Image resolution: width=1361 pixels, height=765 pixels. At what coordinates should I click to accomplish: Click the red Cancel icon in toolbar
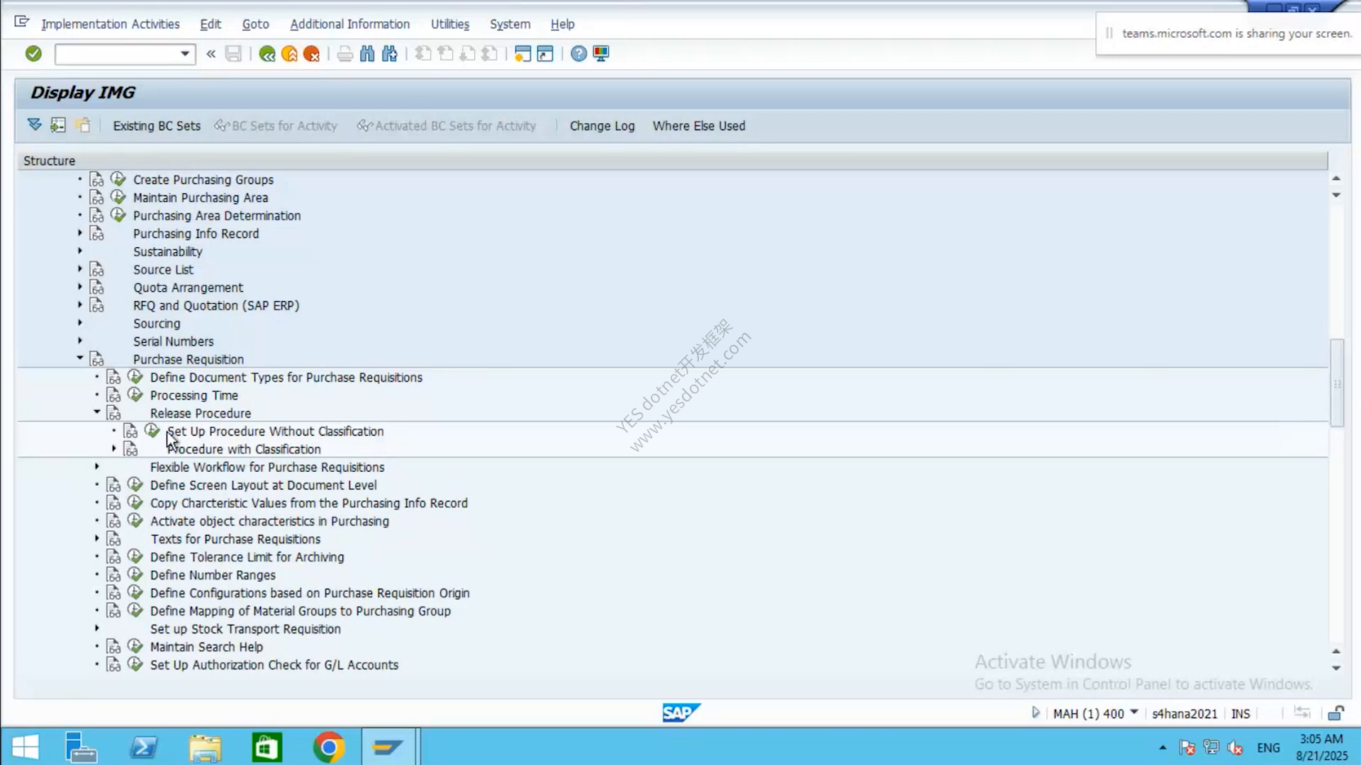(x=311, y=54)
